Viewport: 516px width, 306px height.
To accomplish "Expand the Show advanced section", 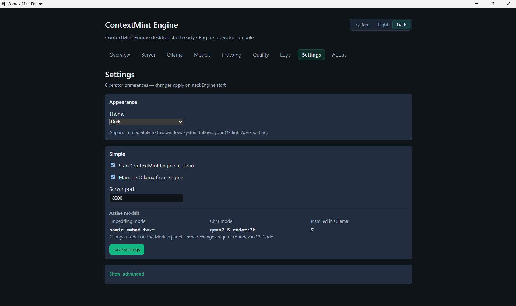I will 127,274.
